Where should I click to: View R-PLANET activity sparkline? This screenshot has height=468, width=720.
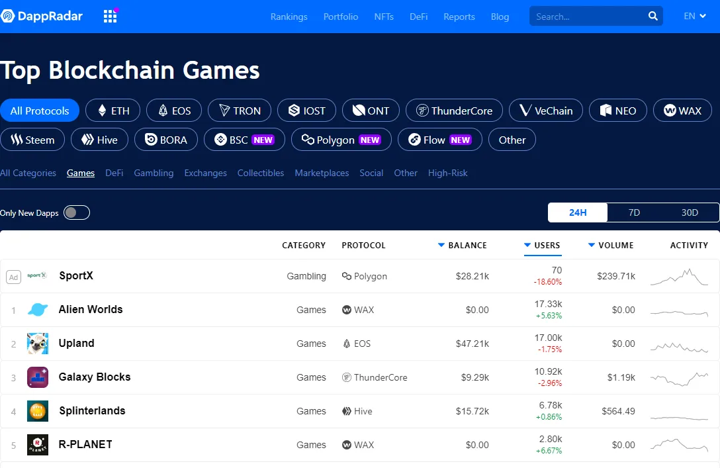point(679,445)
